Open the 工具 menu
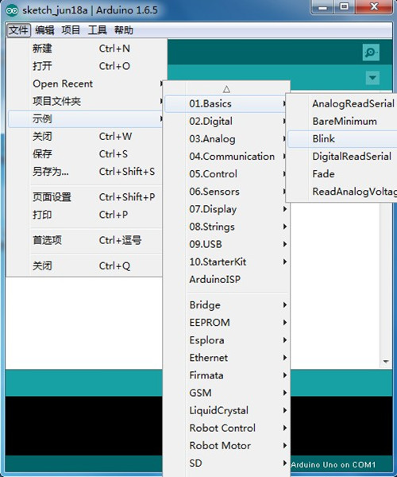Viewport: 397px width, 477px height. [97, 30]
